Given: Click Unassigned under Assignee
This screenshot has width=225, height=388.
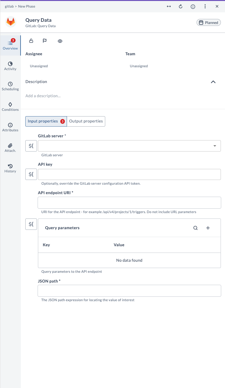Looking at the screenshot, I should [39, 66].
